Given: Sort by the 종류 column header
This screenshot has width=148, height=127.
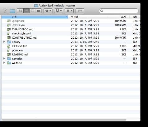Looking at the screenshot, I should click(x=135, y=17).
